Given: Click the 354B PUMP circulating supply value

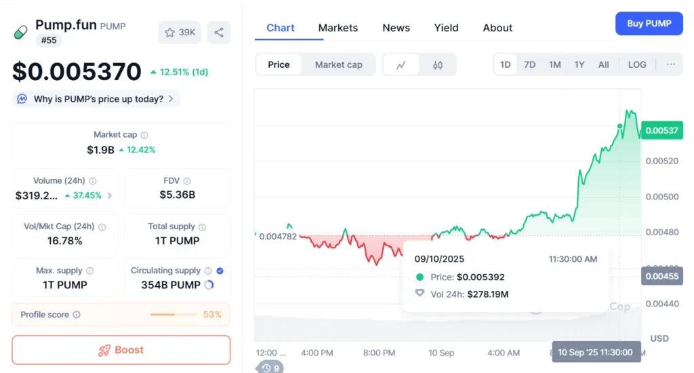Looking at the screenshot, I should tap(171, 285).
